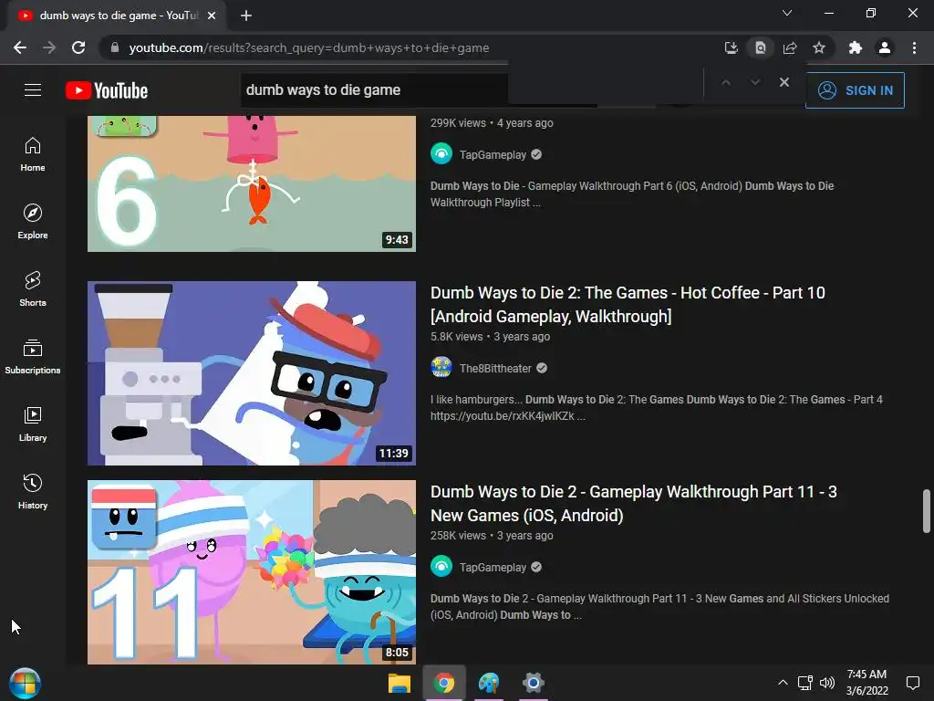Open Home in the sidebar
Viewport: 934px width, 701px height.
pos(33,153)
